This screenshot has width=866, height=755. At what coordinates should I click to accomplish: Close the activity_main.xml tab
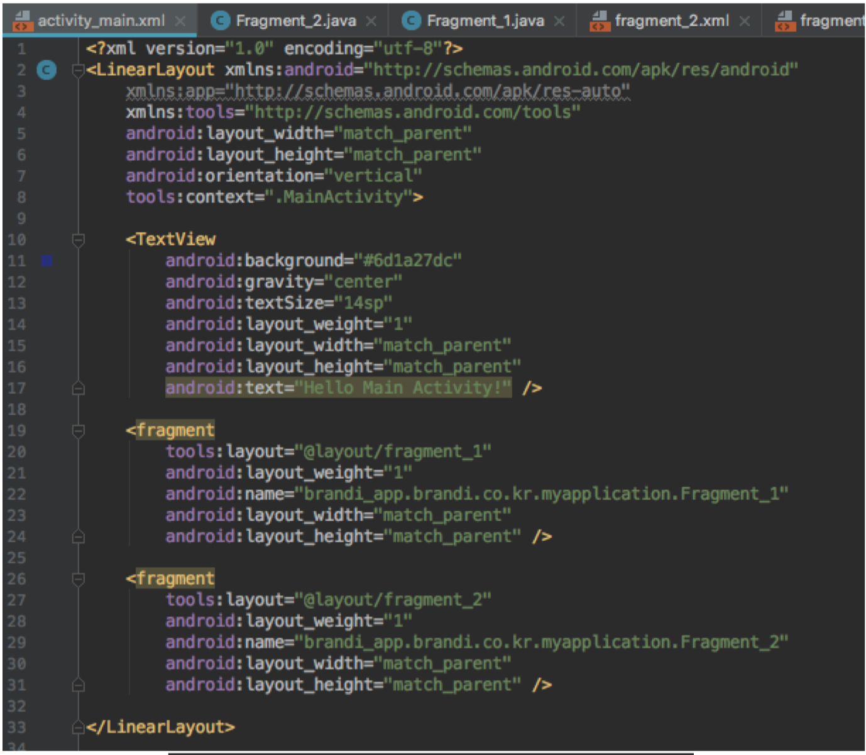pyautogui.click(x=180, y=21)
